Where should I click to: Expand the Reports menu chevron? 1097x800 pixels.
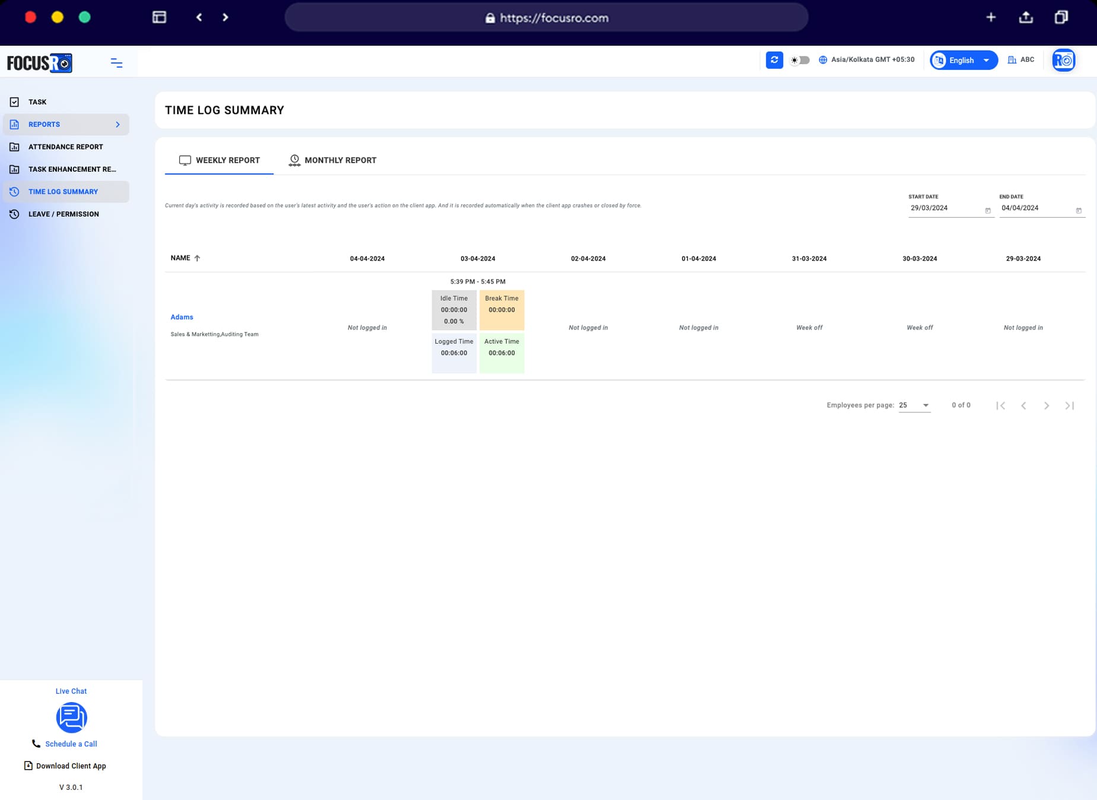[117, 125]
